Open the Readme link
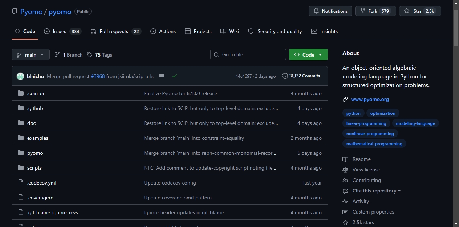This screenshot has height=227, width=459. [357, 159]
